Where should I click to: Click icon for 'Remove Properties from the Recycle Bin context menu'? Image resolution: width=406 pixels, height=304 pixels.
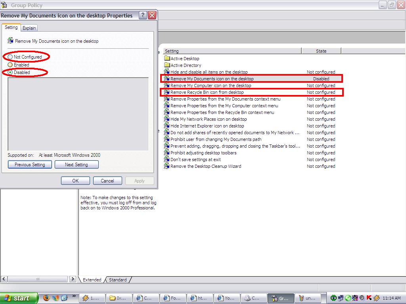pyautogui.click(x=167, y=112)
